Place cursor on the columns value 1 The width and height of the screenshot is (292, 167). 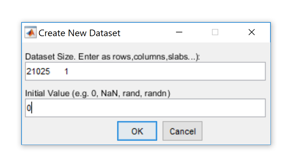[67, 72]
